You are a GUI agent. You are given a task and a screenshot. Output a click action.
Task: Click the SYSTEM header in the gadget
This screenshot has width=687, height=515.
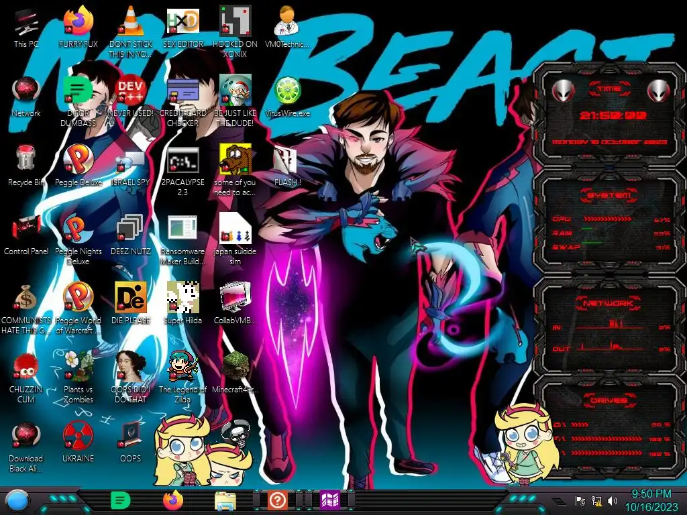(x=609, y=195)
